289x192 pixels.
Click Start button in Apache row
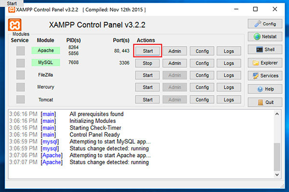(148, 51)
